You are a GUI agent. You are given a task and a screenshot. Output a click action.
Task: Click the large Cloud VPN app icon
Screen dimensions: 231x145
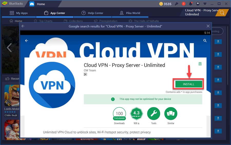[x=52, y=85]
